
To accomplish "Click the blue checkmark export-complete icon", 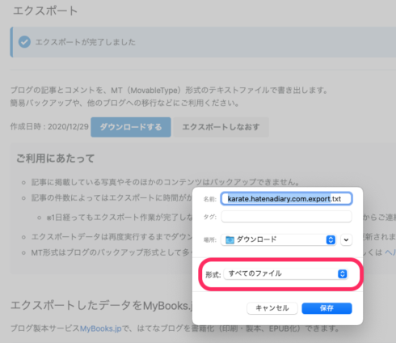I will pyautogui.click(x=24, y=42).
